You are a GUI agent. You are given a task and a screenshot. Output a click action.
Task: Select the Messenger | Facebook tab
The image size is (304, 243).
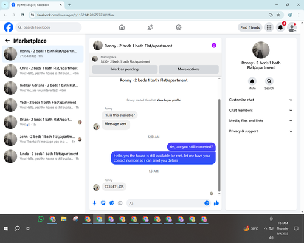click(36, 5)
